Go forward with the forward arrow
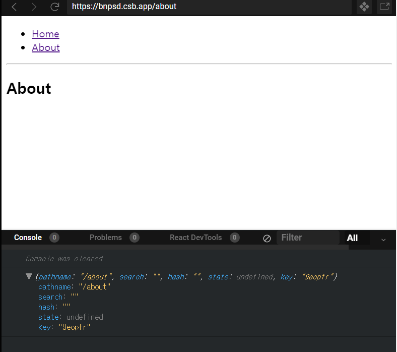This screenshot has height=352, width=397. (34, 7)
